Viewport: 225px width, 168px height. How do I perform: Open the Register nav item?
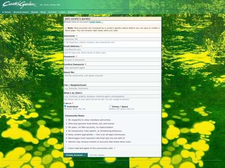point(72,12)
